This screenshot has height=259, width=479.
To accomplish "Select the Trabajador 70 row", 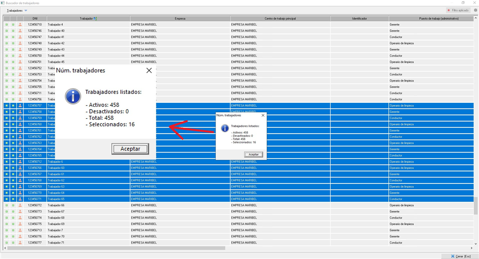I will pos(88,237).
